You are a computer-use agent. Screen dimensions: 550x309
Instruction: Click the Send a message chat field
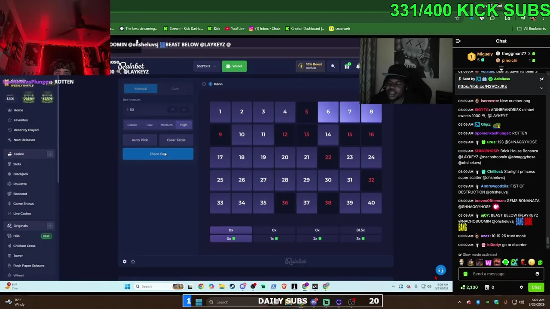tap(501, 274)
